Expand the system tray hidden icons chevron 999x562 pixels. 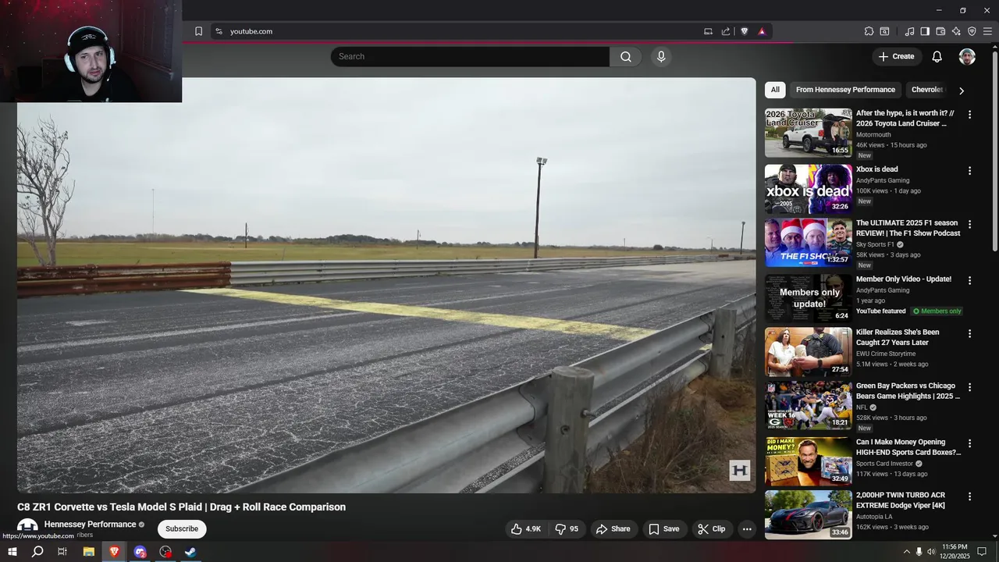pos(907,552)
